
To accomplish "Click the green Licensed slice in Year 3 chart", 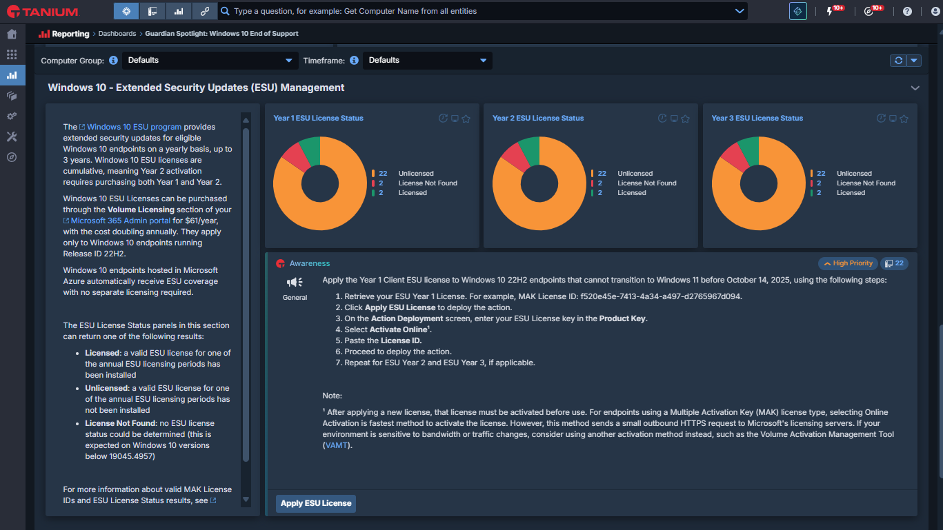I will pyautogui.click(x=750, y=150).
